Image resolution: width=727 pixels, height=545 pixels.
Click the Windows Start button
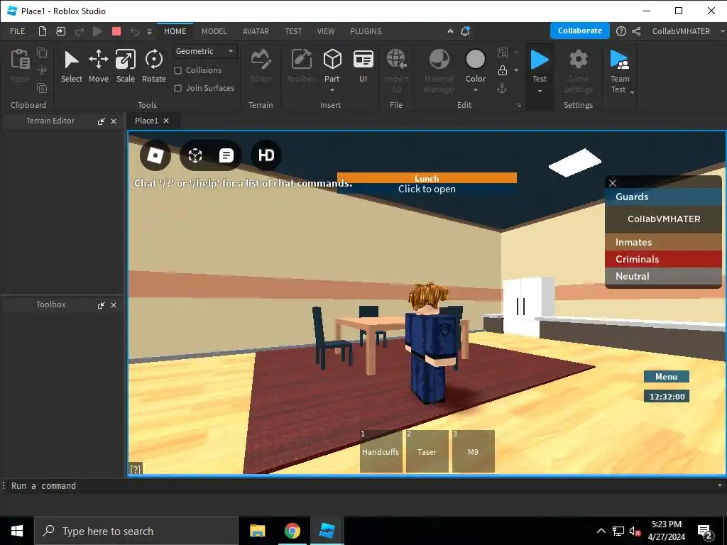[x=17, y=531]
